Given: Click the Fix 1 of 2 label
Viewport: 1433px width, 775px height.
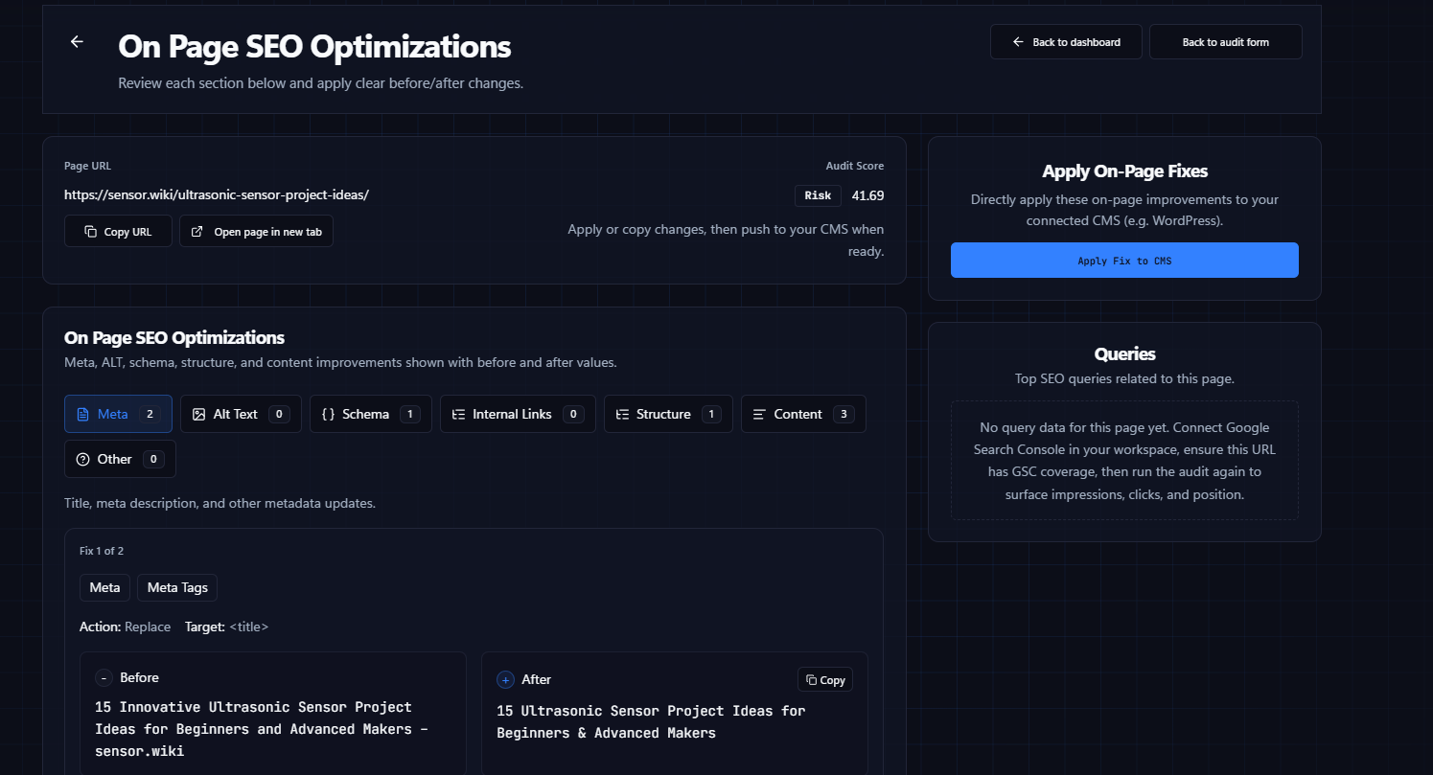Looking at the screenshot, I should [102, 551].
